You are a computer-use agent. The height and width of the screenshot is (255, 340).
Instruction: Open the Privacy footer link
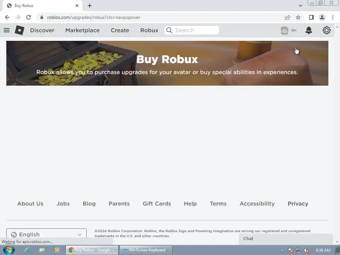pos(298,204)
